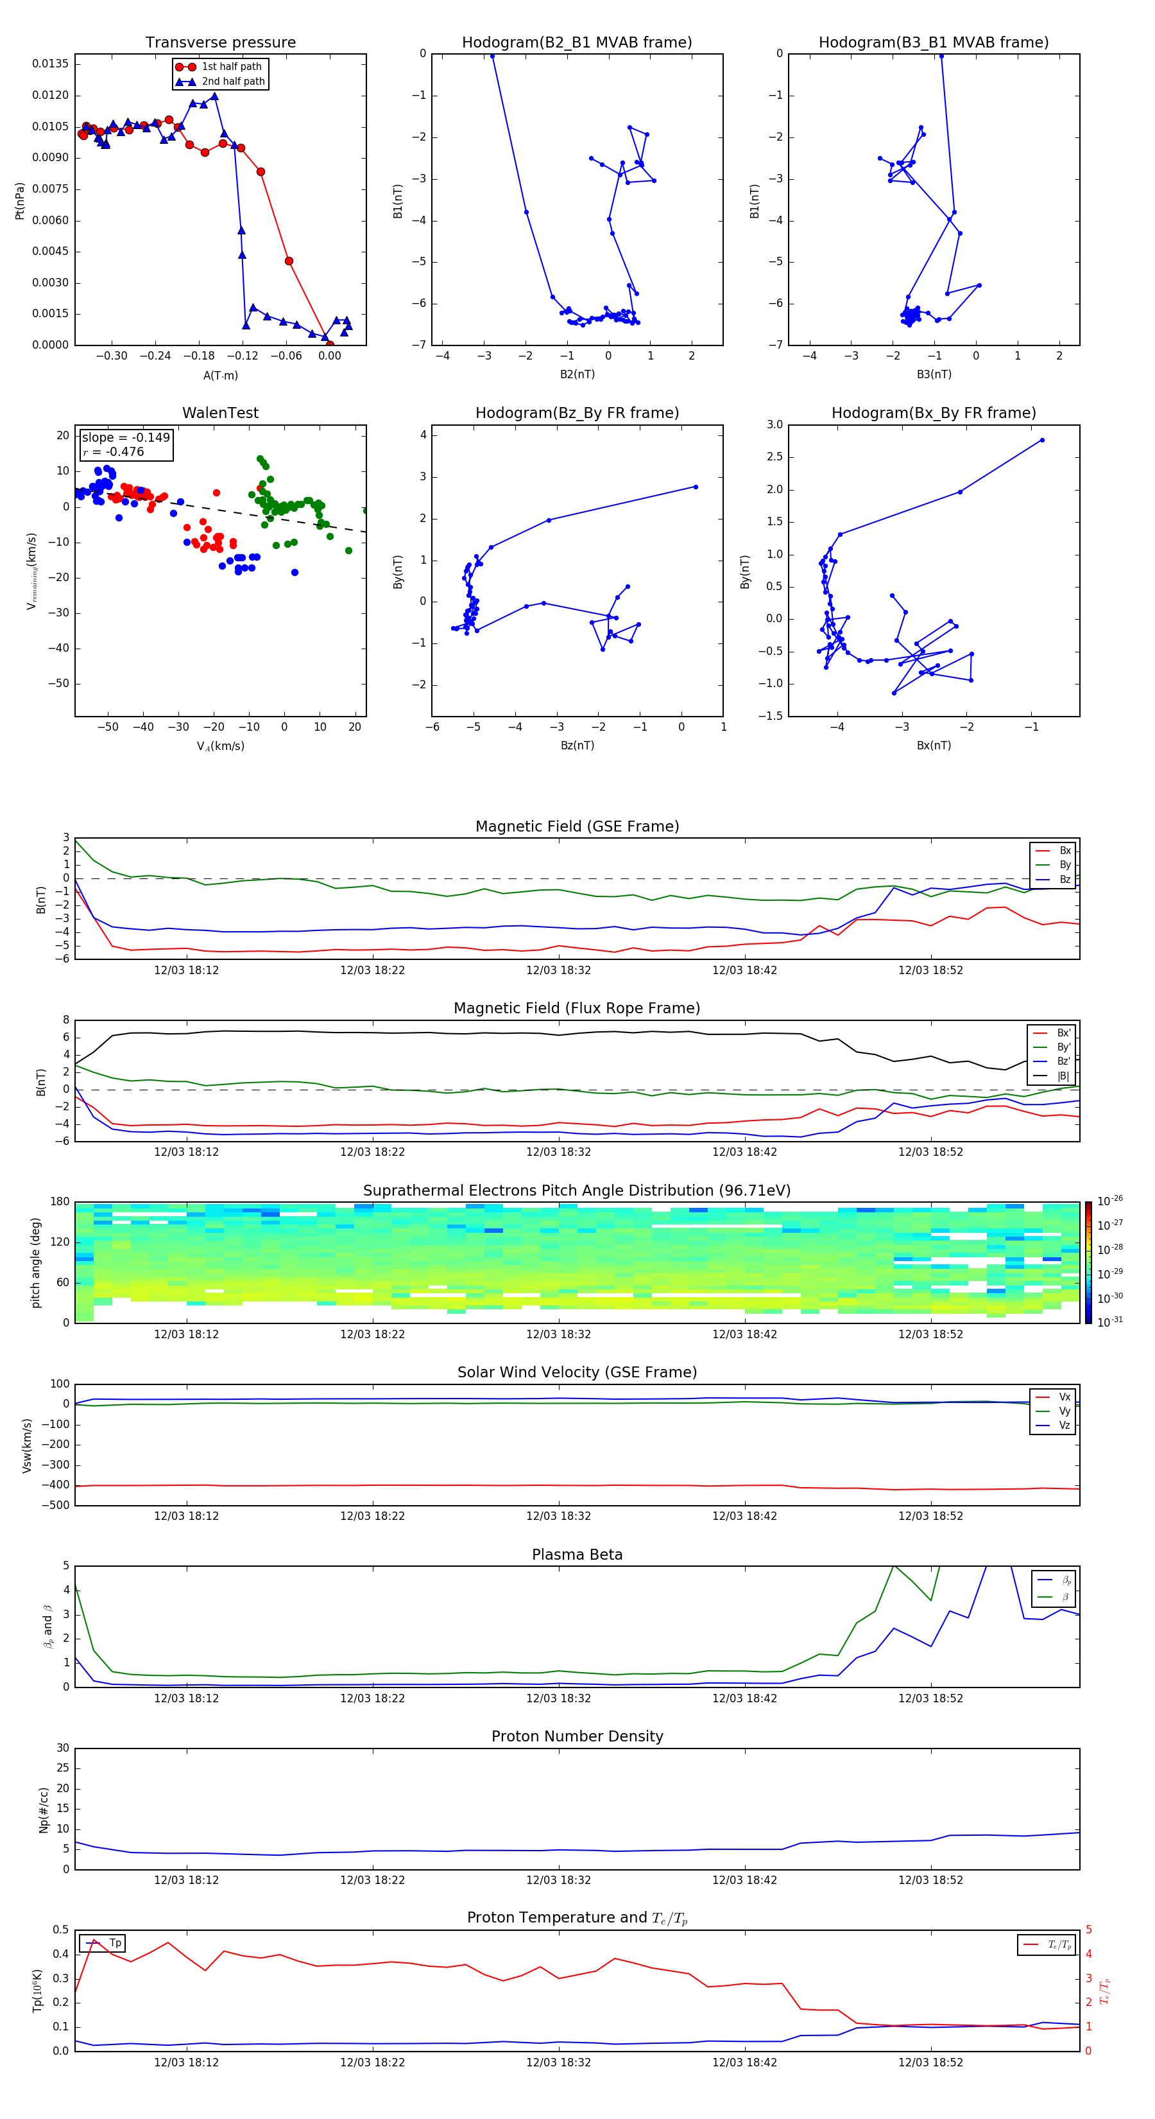This screenshot has height=2119, width=1155.
Task: Click the 'Hodogram(B3_B1 MVAB frame)' title
Action: click(934, 42)
